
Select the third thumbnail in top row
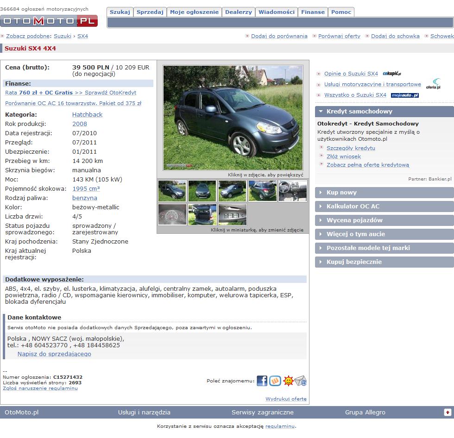point(232,191)
